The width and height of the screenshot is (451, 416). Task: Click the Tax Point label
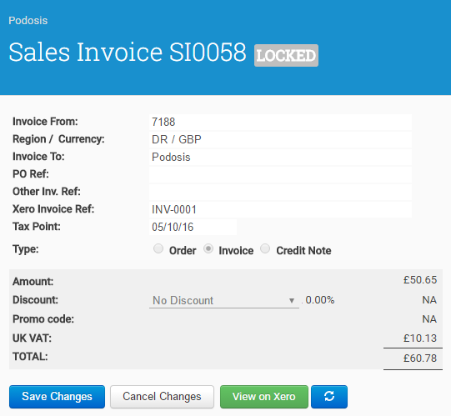(37, 227)
